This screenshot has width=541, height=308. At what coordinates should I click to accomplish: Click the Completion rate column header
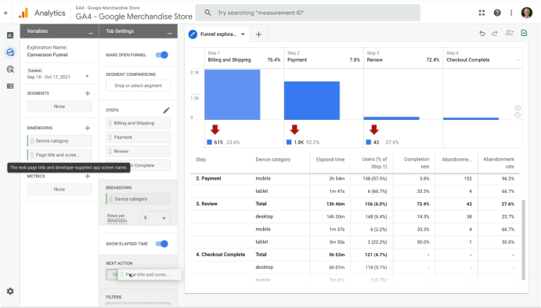(x=417, y=163)
